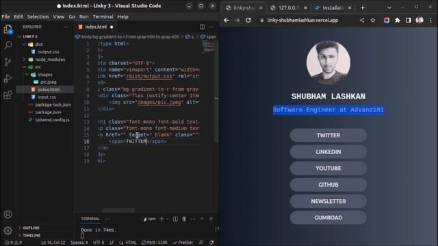
Task: Open the Search view in activity bar
Action: [x=8, y=45]
